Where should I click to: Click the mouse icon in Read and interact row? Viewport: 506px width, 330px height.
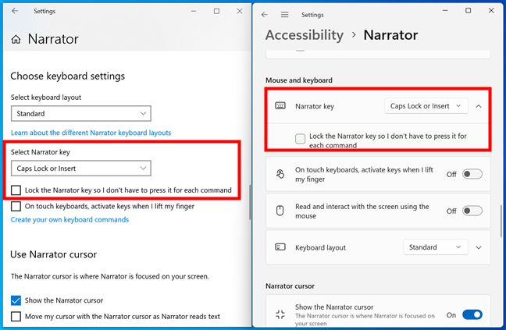coord(280,211)
